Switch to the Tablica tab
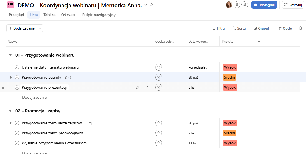This screenshot has width=306, height=162. point(50,15)
